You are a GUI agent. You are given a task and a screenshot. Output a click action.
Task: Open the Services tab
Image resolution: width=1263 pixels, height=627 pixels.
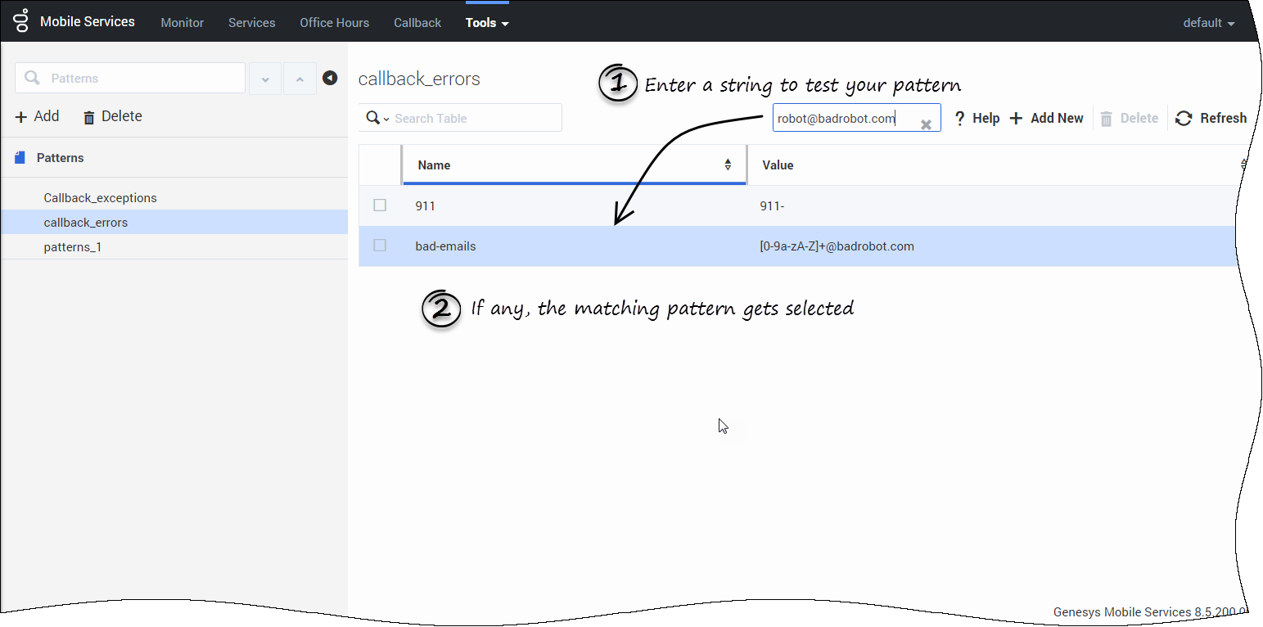click(251, 23)
